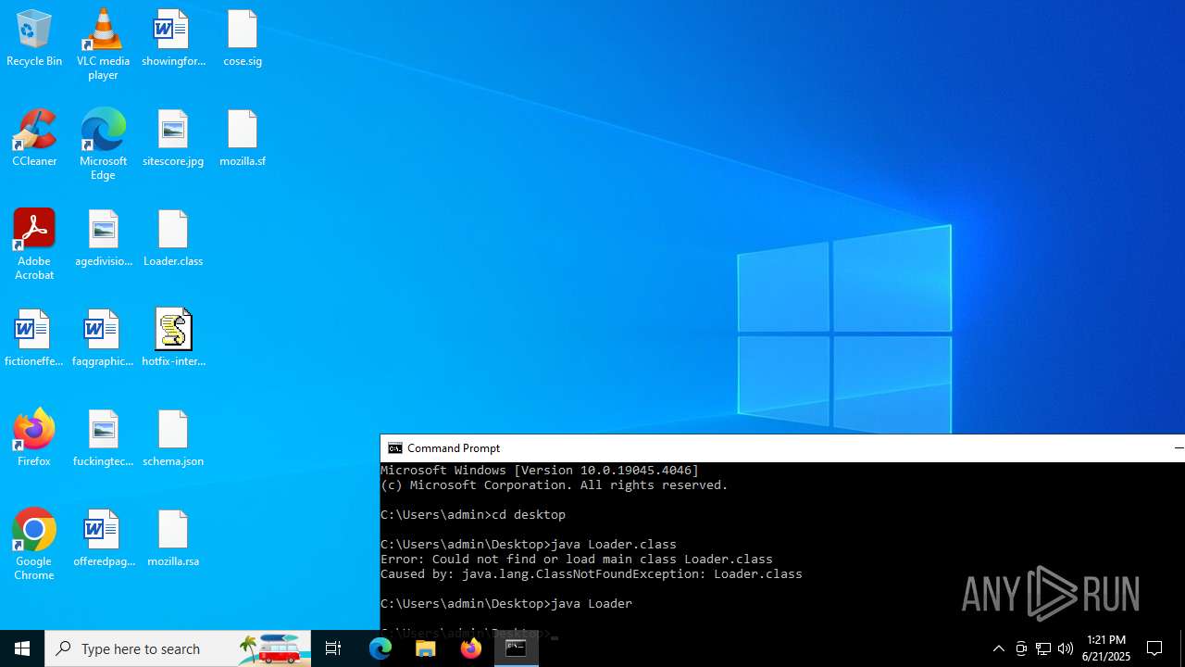Open the network status tray icon
Viewport: 1185px width, 667px height.
point(1043,648)
